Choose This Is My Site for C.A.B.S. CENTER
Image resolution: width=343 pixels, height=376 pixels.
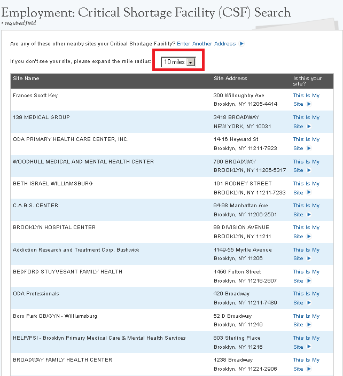coord(306,210)
